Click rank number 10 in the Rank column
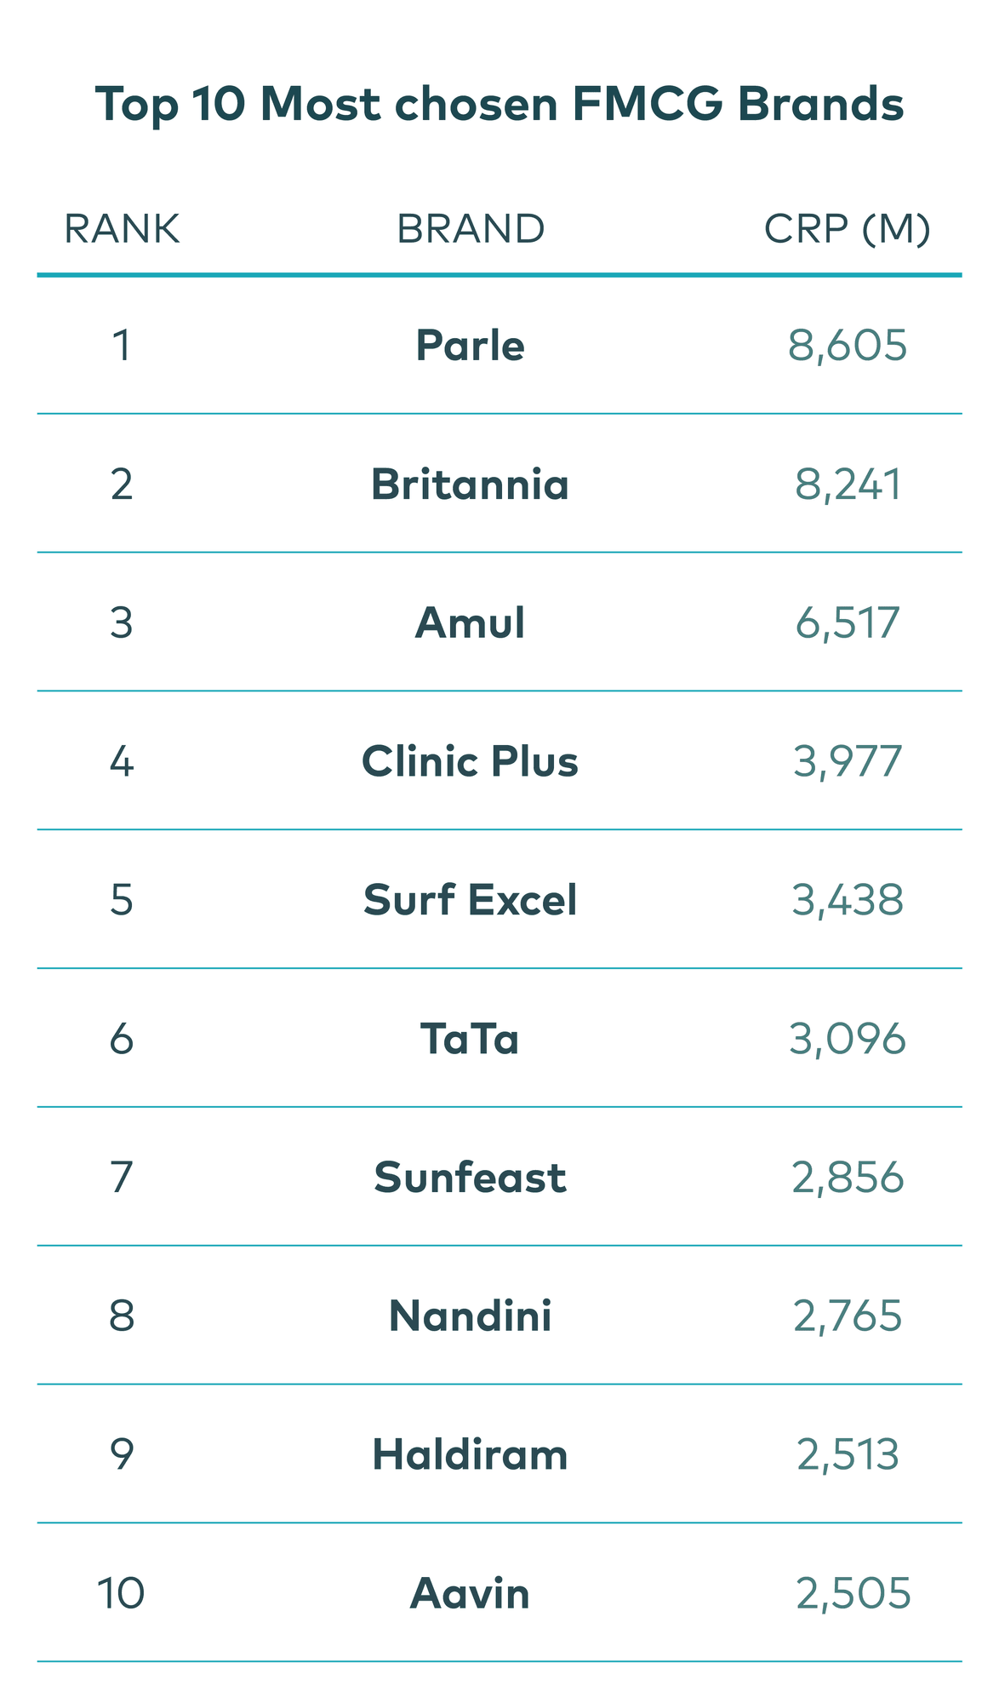Image resolution: width=999 pixels, height=1703 pixels. (x=121, y=1593)
